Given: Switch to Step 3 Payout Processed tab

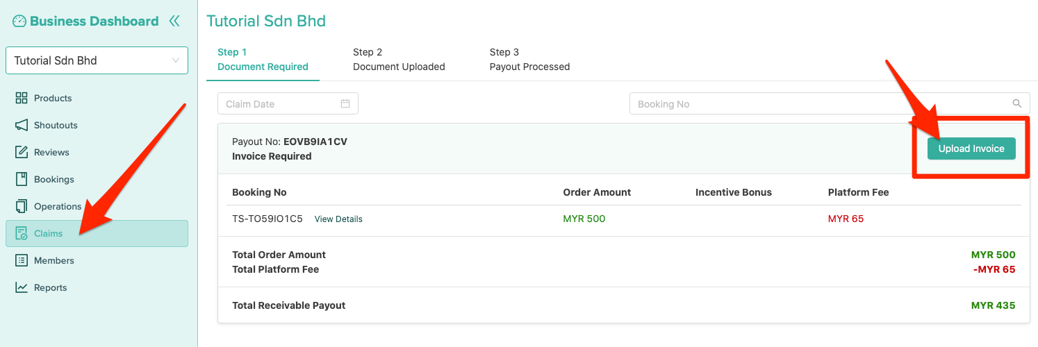Looking at the screenshot, I should click(529, 60).
